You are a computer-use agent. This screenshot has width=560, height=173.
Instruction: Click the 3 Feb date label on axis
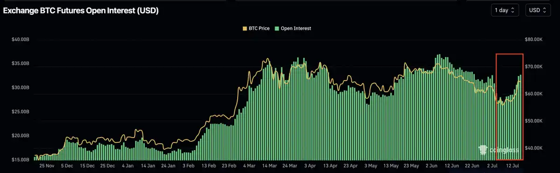(188, 166)
